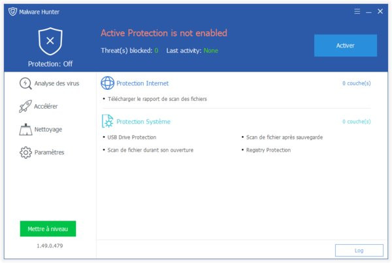Click 'Télécharger le rapport de scan des fichiers'

point(157,99)
